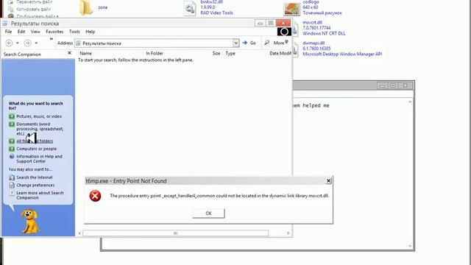471x265 pixels.
Task: Click the Search Companion dog character
Action: pyautogui.click(x=29, y=222)
